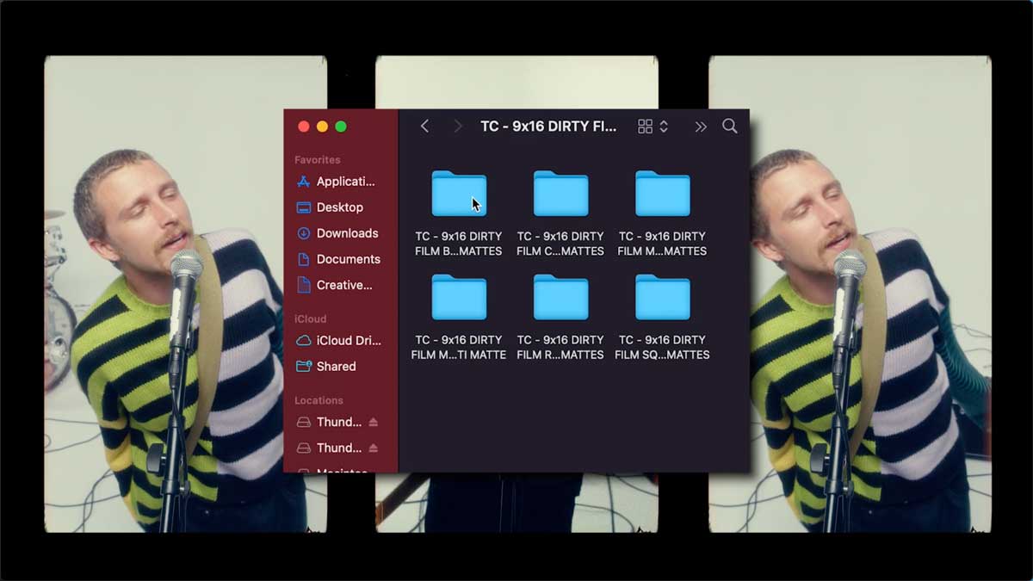
Task: Click the window title TC - 9x16 DIRTY FI...
Action: click(x=548, y=127)
